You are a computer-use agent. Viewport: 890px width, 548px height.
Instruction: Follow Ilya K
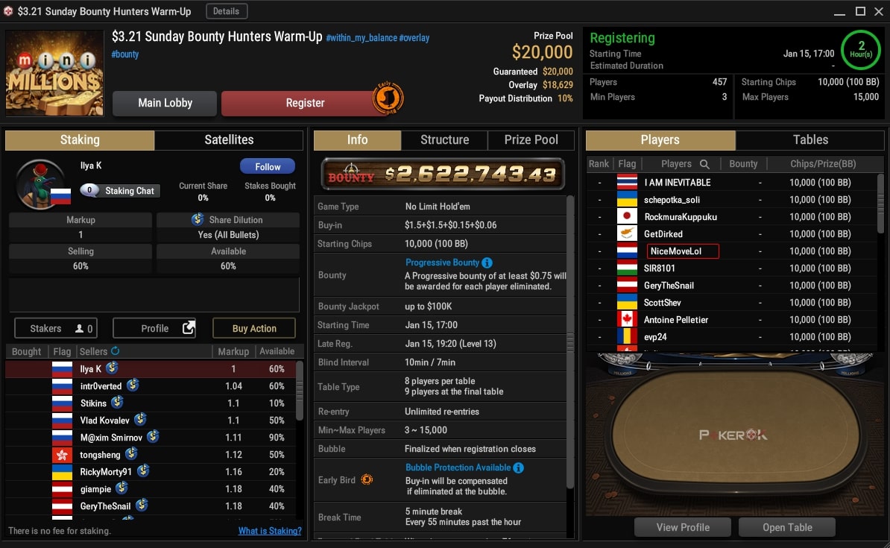click(268, 166)
